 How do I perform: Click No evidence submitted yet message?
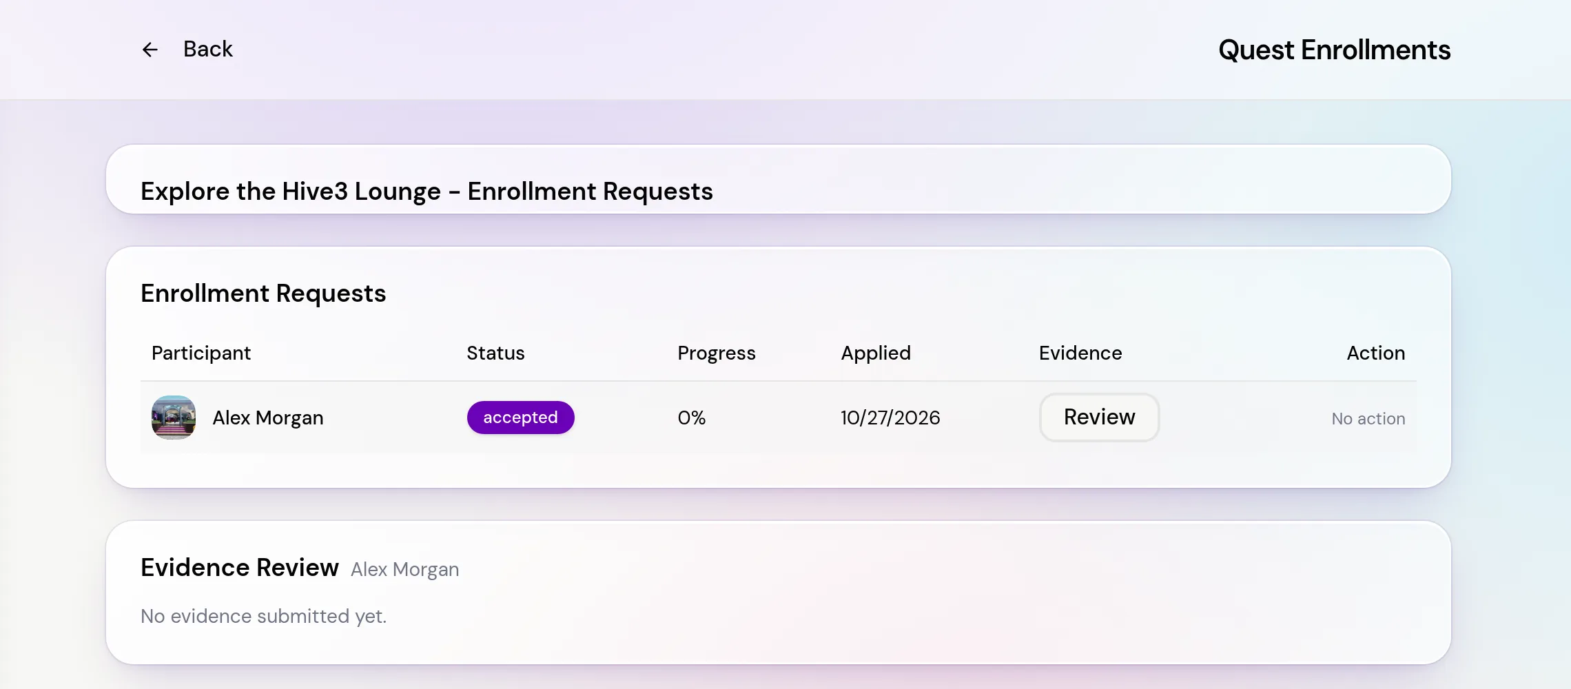263,616
